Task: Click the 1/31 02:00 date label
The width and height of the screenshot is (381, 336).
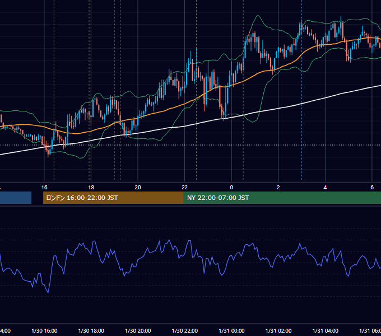Action: coord(278,330)
